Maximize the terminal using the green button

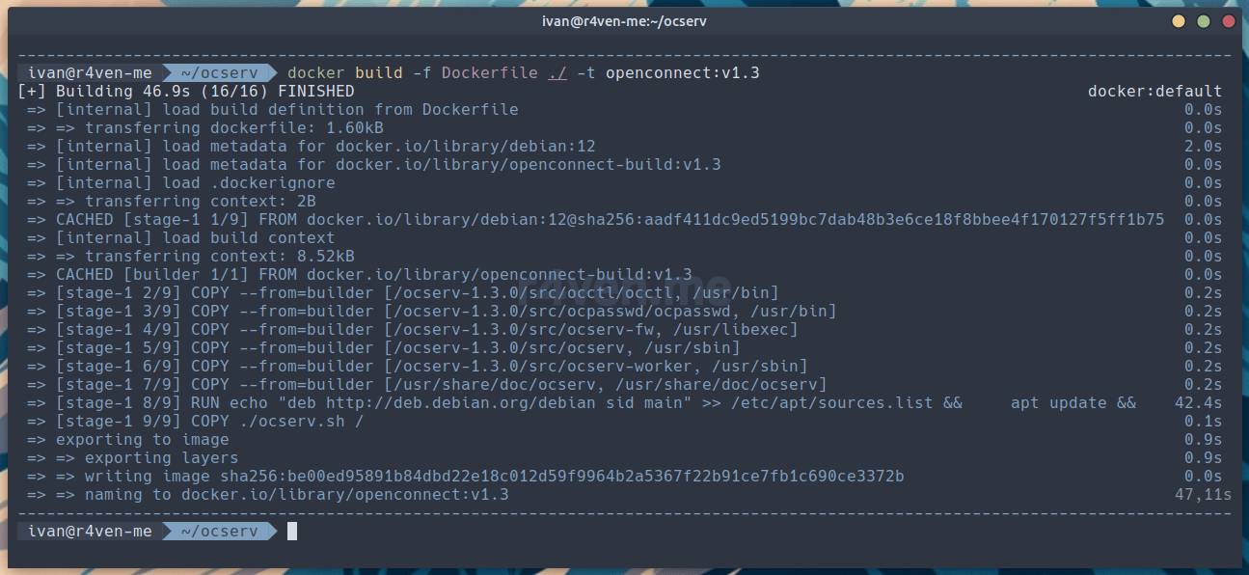(x=1204, y=21)
